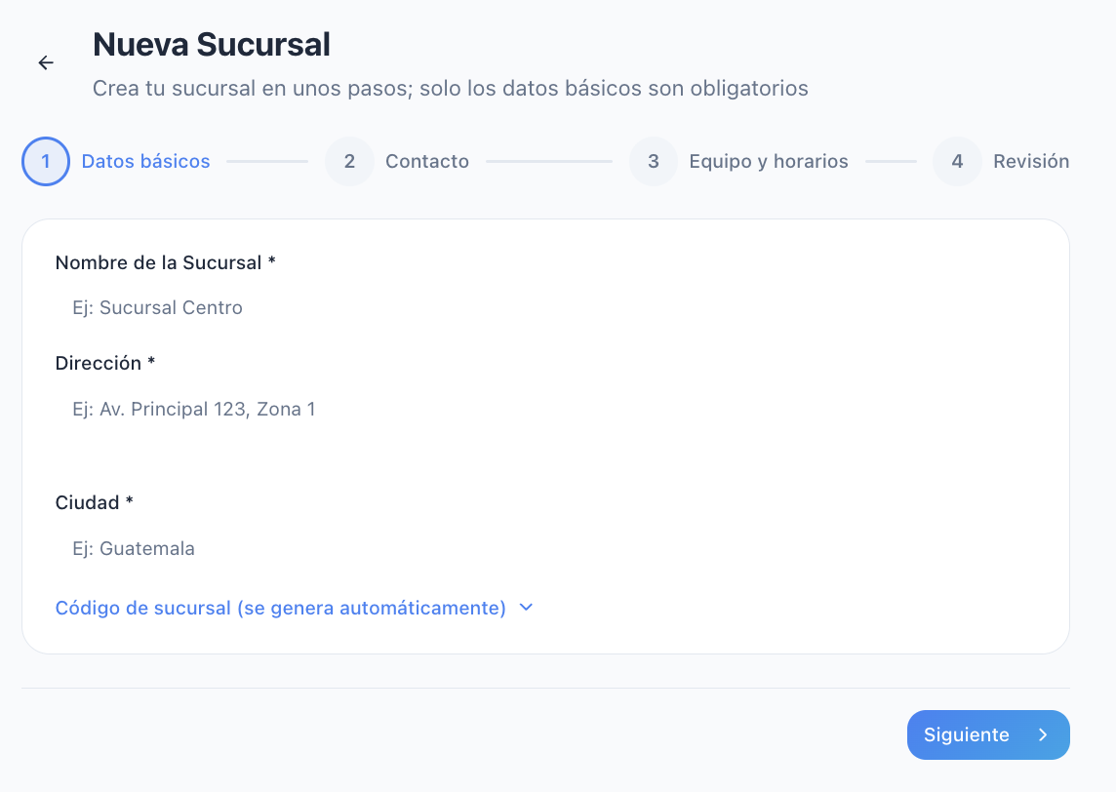
Task: Open the Datos básicos step label
Action: 146,162
